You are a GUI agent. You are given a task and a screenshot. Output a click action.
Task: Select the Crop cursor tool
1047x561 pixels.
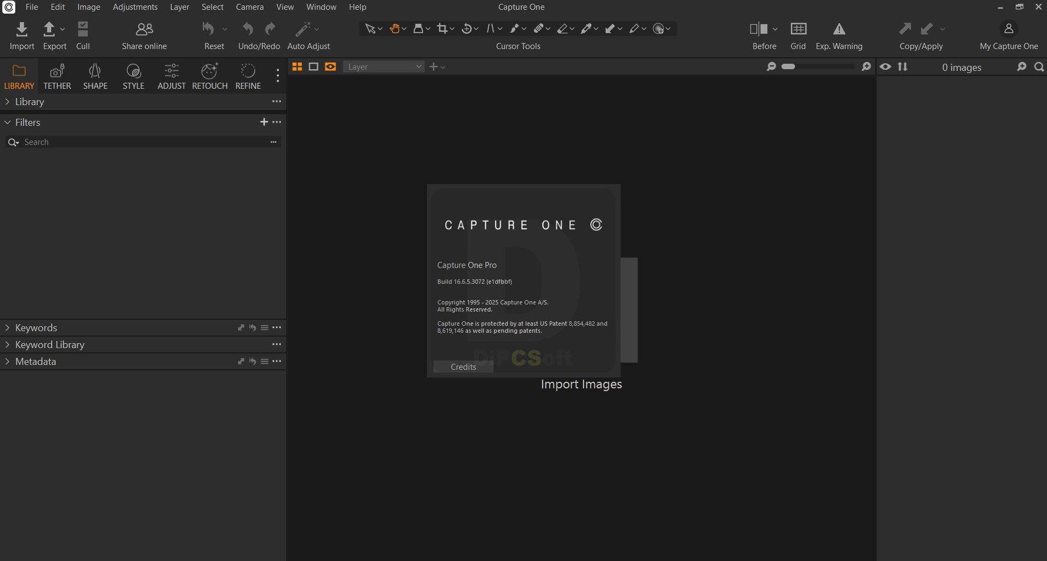(442, 29)
